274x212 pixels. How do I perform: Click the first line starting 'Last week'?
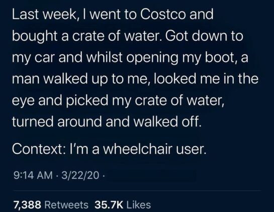point(113,15)
